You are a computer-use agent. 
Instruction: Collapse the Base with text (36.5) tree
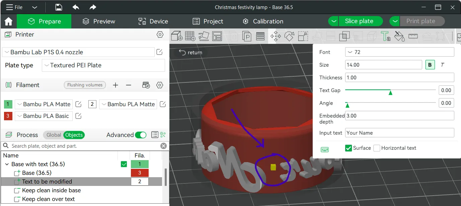tap(7, 164)
